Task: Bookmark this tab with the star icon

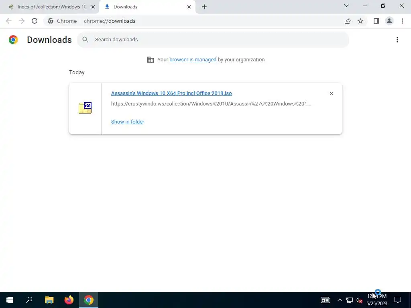Action: [360, 21]
